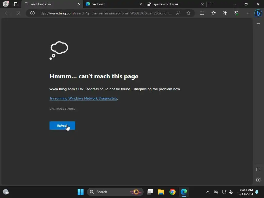Close the go.microsoft.com tab

[202, 4]
